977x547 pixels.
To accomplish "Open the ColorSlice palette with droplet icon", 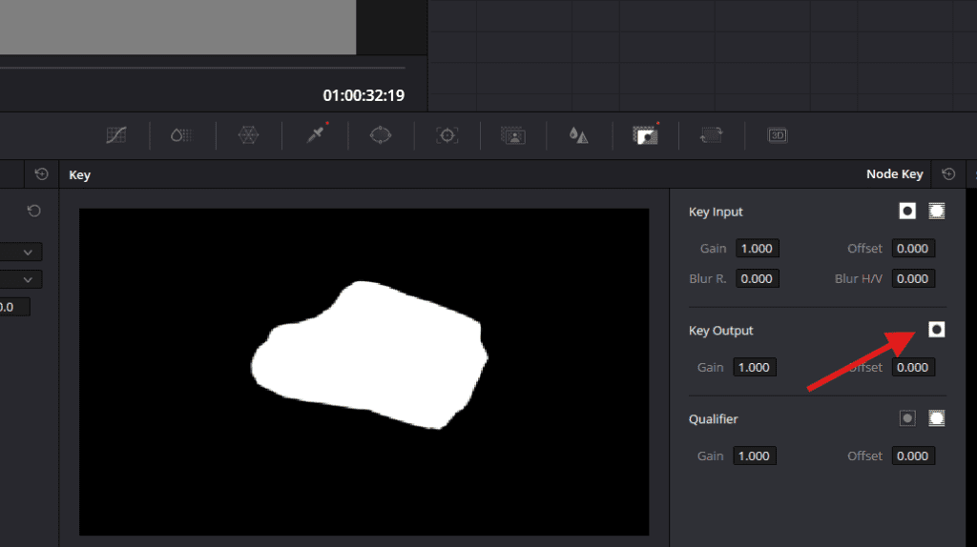I will click(x=181, y=135).
